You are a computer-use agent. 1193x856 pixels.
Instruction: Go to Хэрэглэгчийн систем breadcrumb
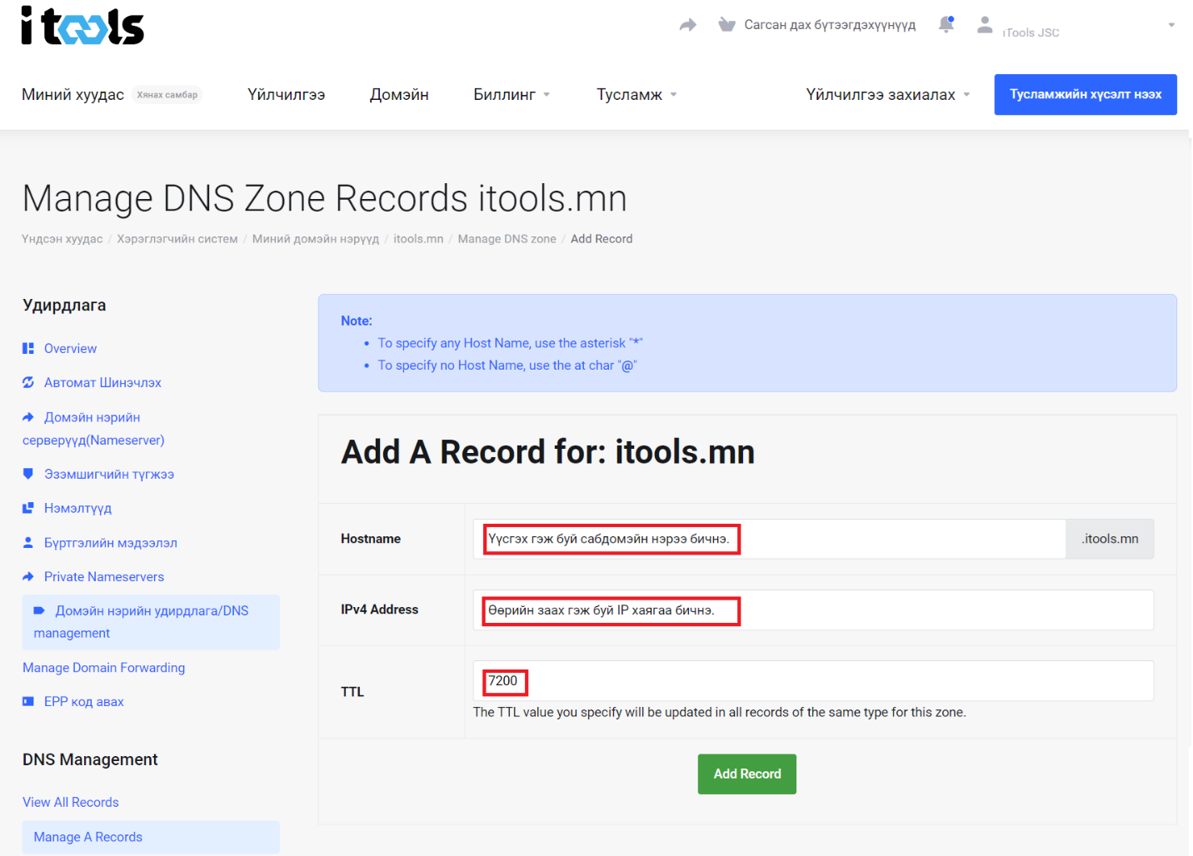tap(177, 239)
